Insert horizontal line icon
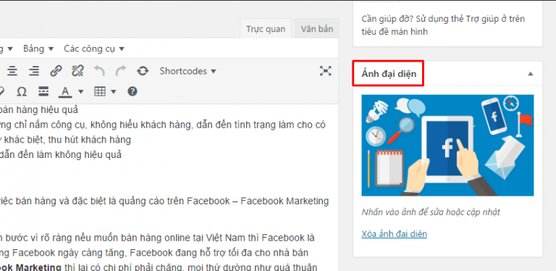The image size is (556, 271). tap(43, 92)
